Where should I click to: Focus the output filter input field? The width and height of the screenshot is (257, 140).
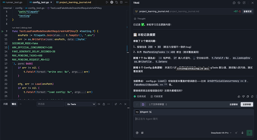(50, 104)
